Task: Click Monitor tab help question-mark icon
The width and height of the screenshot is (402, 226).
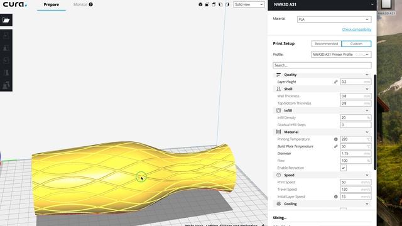Action: coord(90,4)
